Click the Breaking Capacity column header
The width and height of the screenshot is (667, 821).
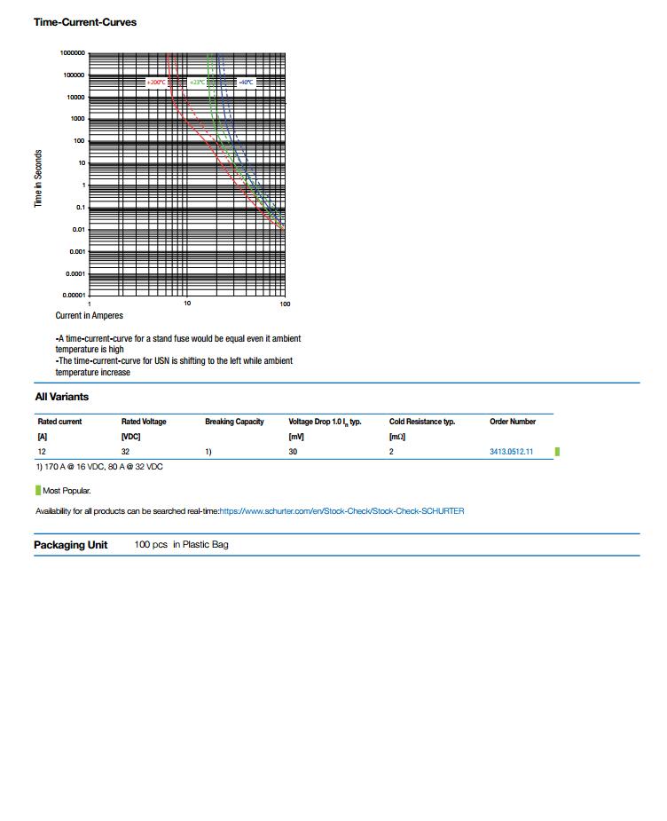pos(234,422)
